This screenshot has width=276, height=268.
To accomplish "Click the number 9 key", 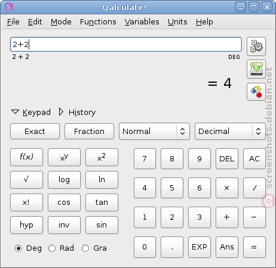I will pos(200,158).
